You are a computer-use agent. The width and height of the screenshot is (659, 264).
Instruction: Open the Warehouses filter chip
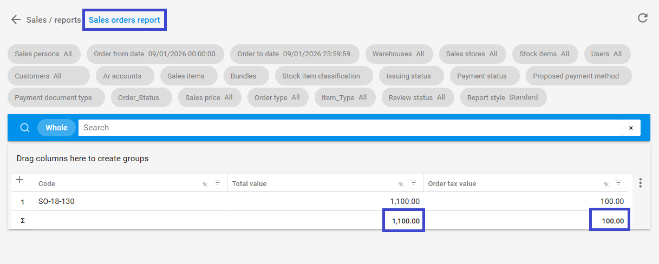399,54
